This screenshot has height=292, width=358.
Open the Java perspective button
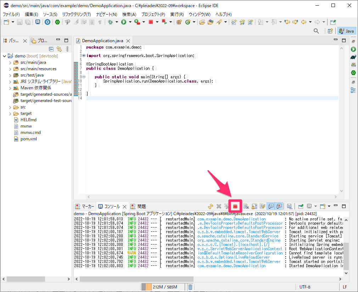(346, 31)
